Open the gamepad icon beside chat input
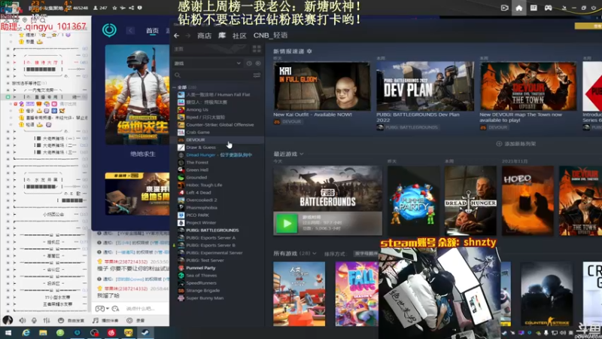602x339 pixels. 100,309
